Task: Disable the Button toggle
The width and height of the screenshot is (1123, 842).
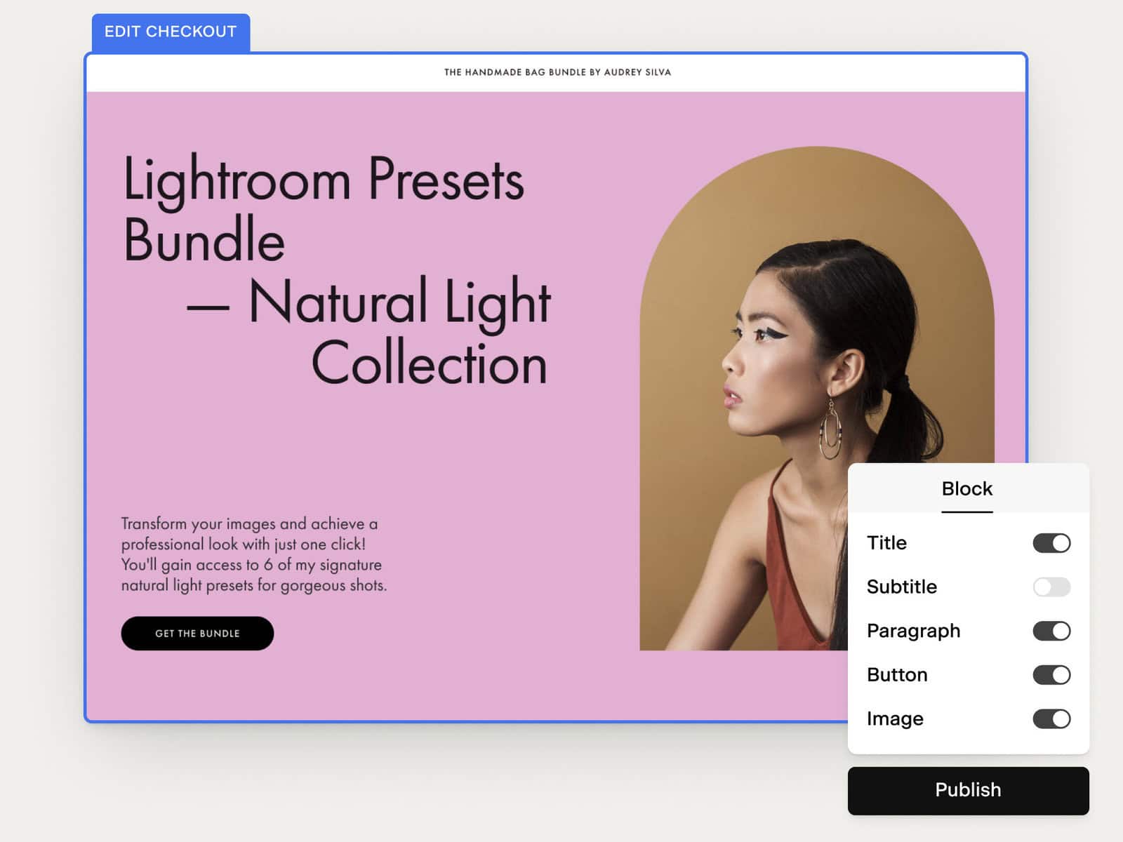Action: [x=1051, y=674]
